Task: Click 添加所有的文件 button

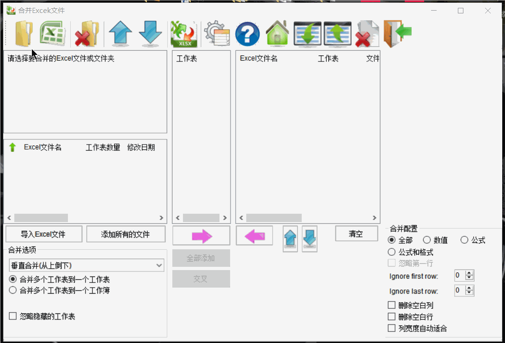Action: pyautogui.click(x=126, y=234)
